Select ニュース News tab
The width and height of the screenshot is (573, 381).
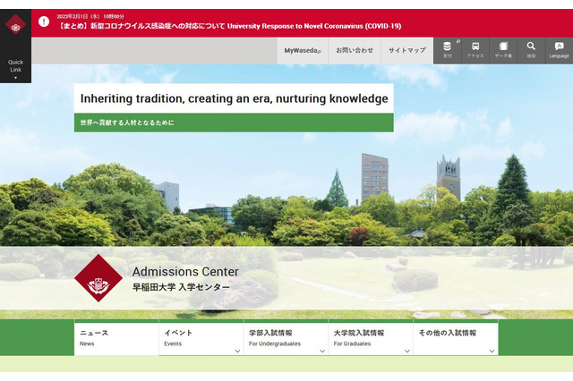(x=116, y=338)
